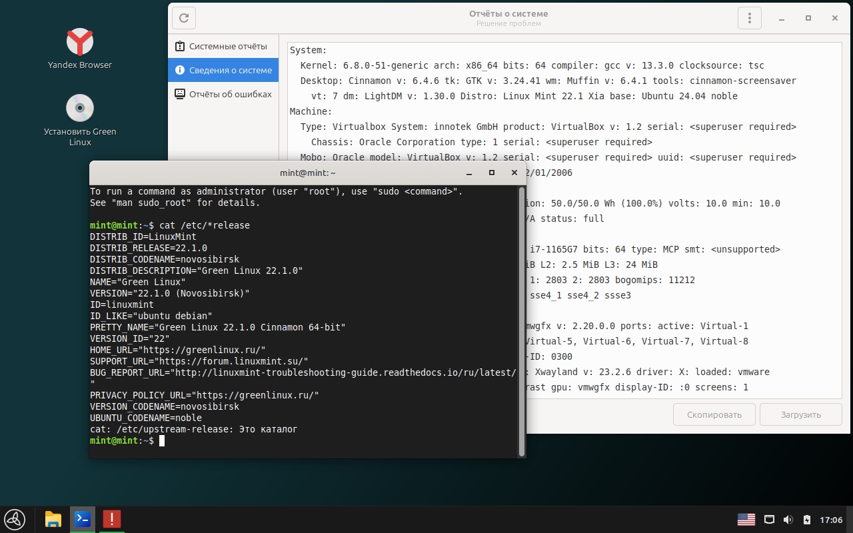Screen dimensions: 853x533
Task: Click the Kernel line in system info
Action: [x=532, y=65]
